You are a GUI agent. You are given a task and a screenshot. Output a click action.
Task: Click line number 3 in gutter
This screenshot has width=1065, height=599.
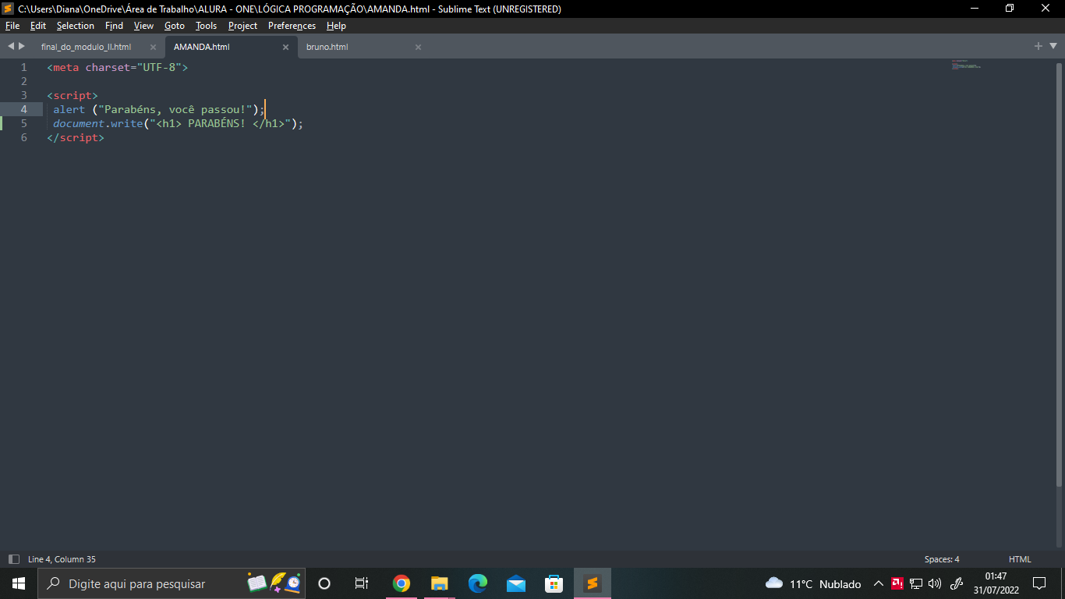24,95
